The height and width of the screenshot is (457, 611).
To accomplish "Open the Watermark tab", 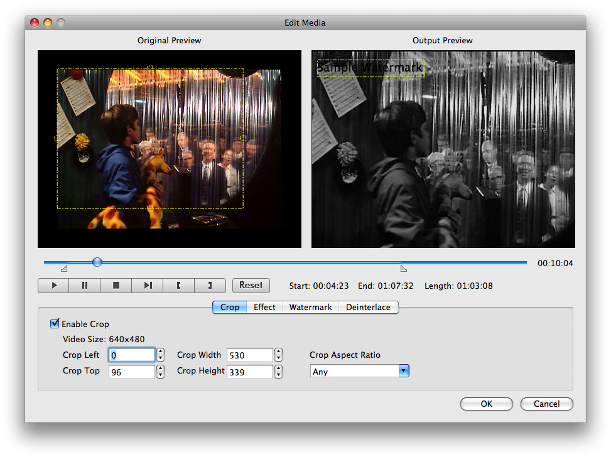I will coord(310,307).
